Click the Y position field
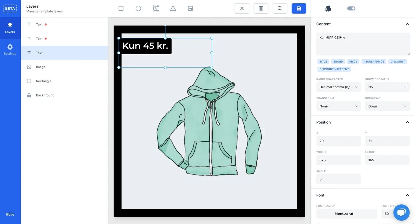The image size is (414, 224). [x=387, y=141]
